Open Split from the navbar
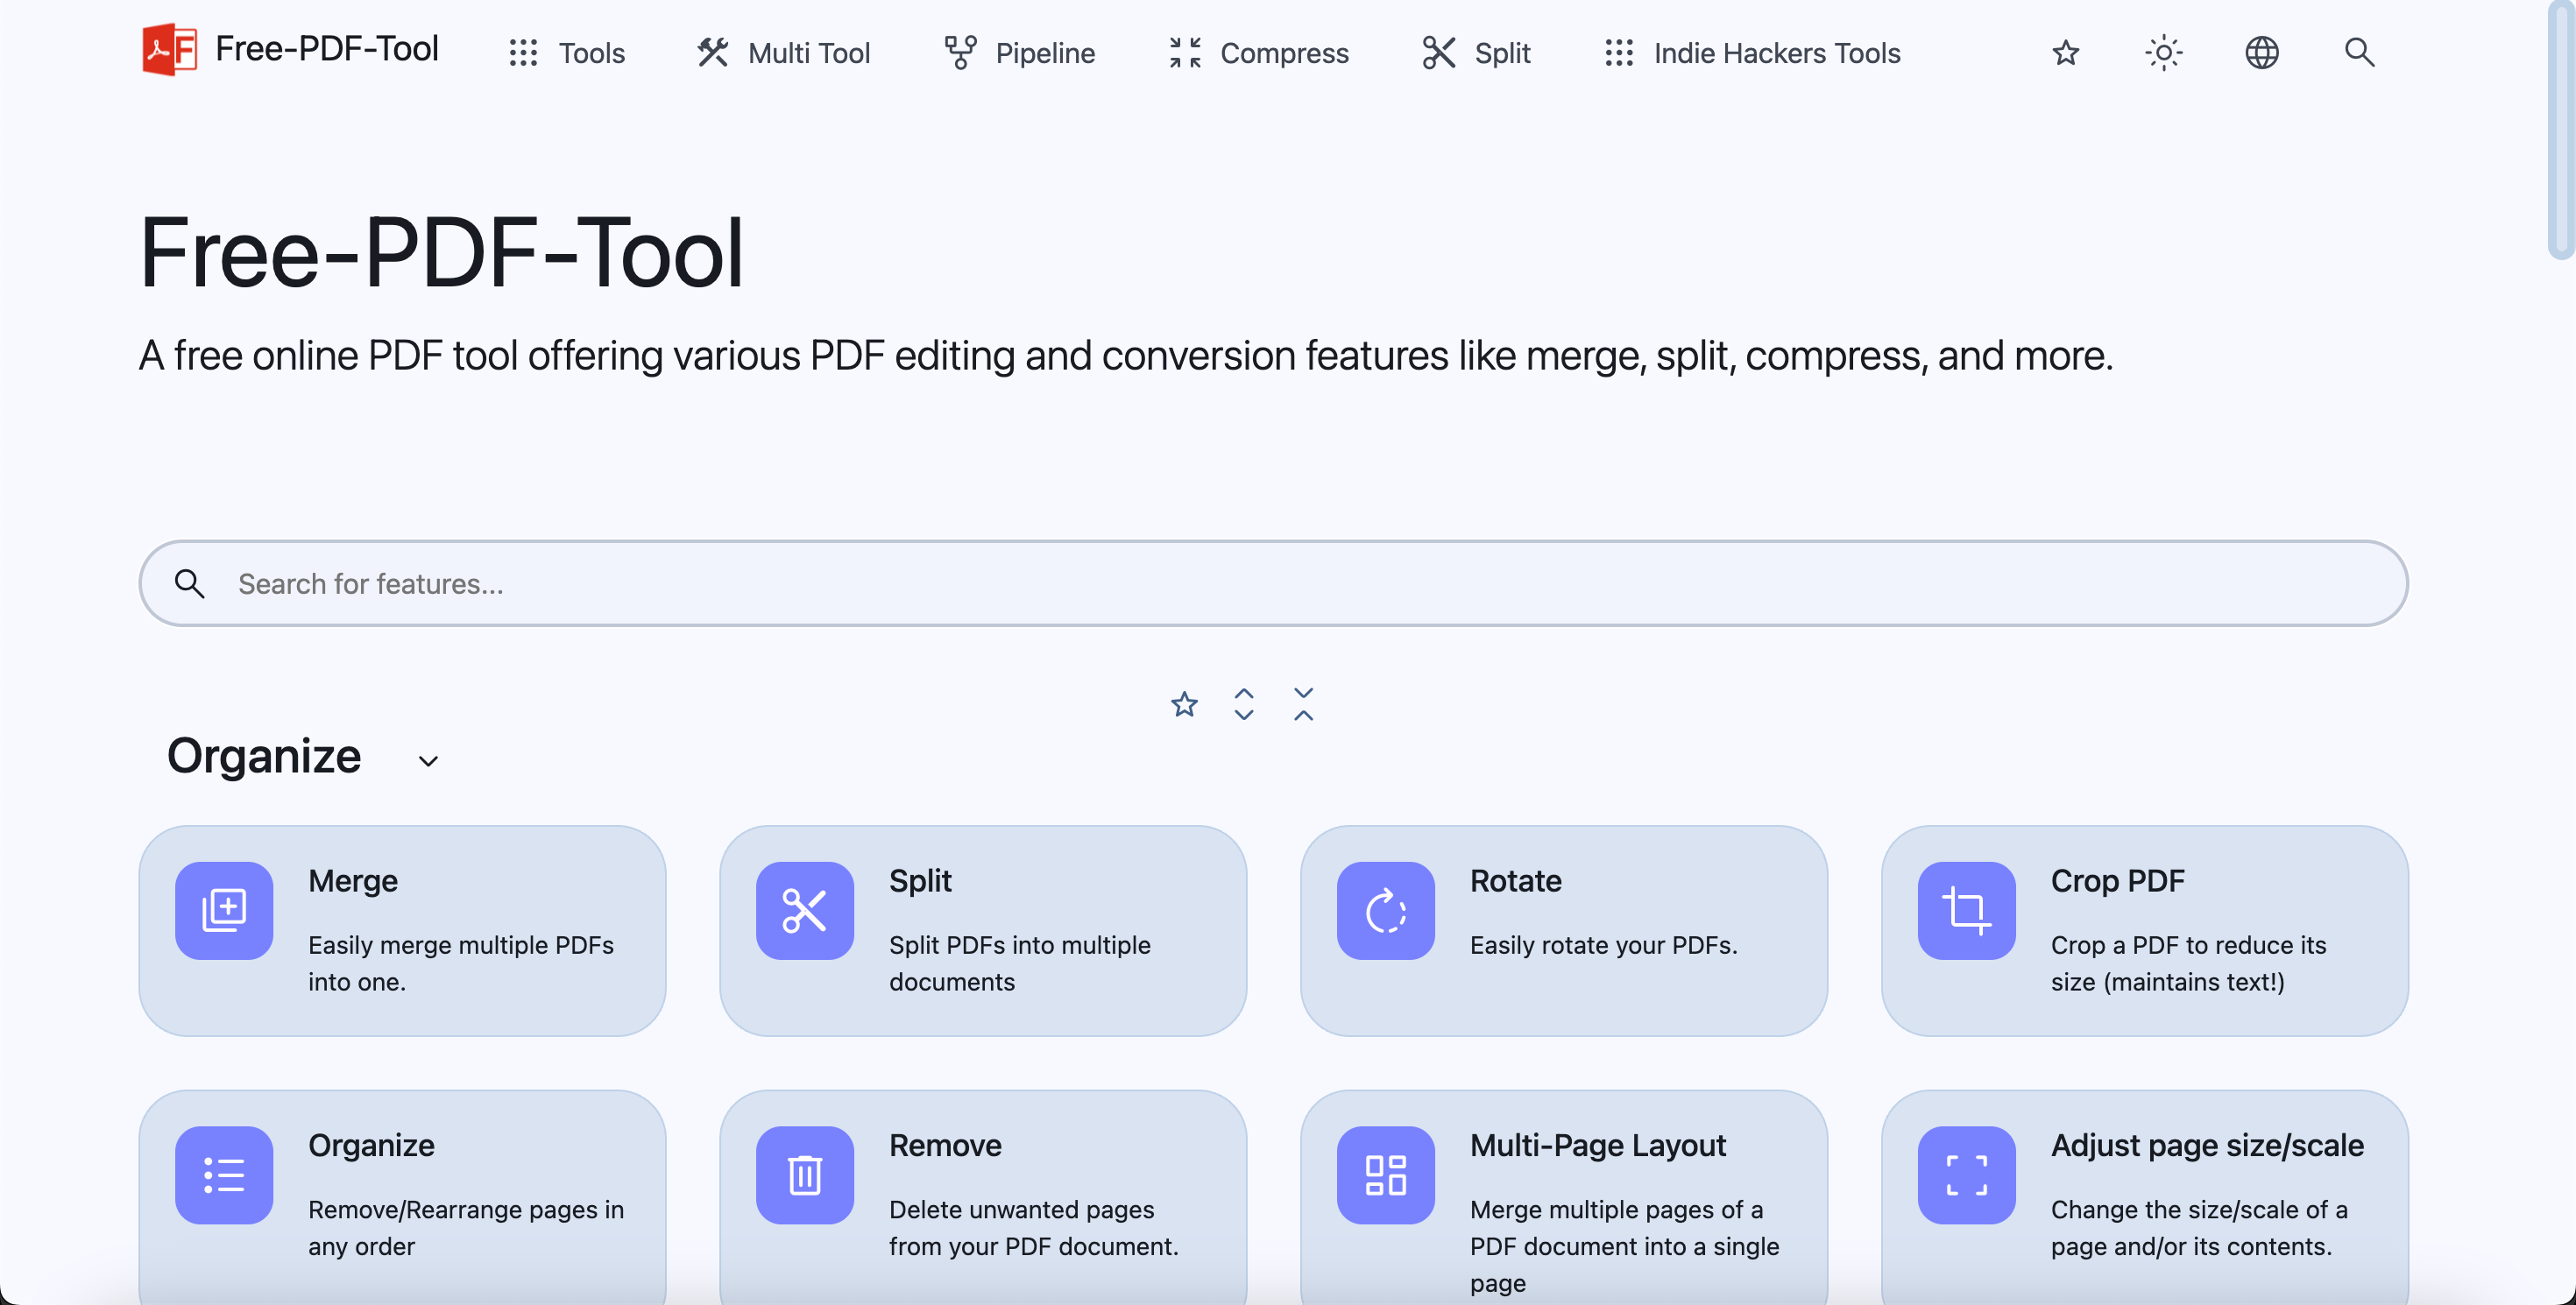The height and width of the screenshot is (1305, 2576). tap(1476, 52)
